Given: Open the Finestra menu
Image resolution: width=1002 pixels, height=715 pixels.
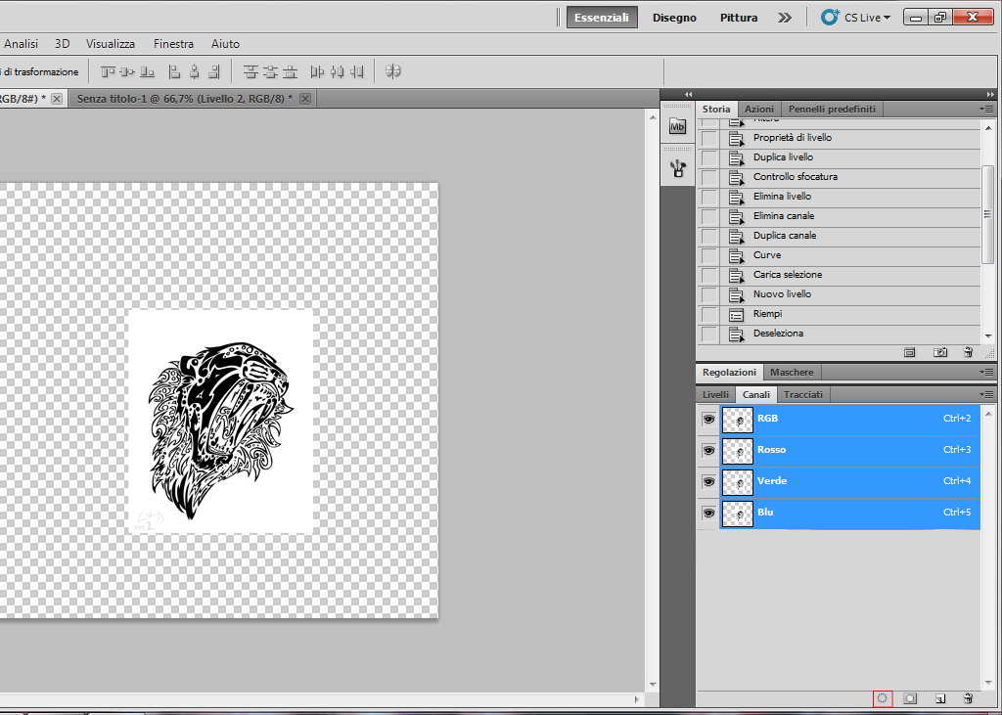Looking at the screenshot, I should [173, 43].
